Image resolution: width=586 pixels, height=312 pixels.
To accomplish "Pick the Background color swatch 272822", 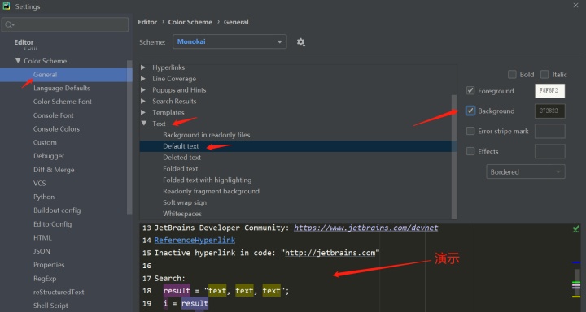I will [549, 110].
